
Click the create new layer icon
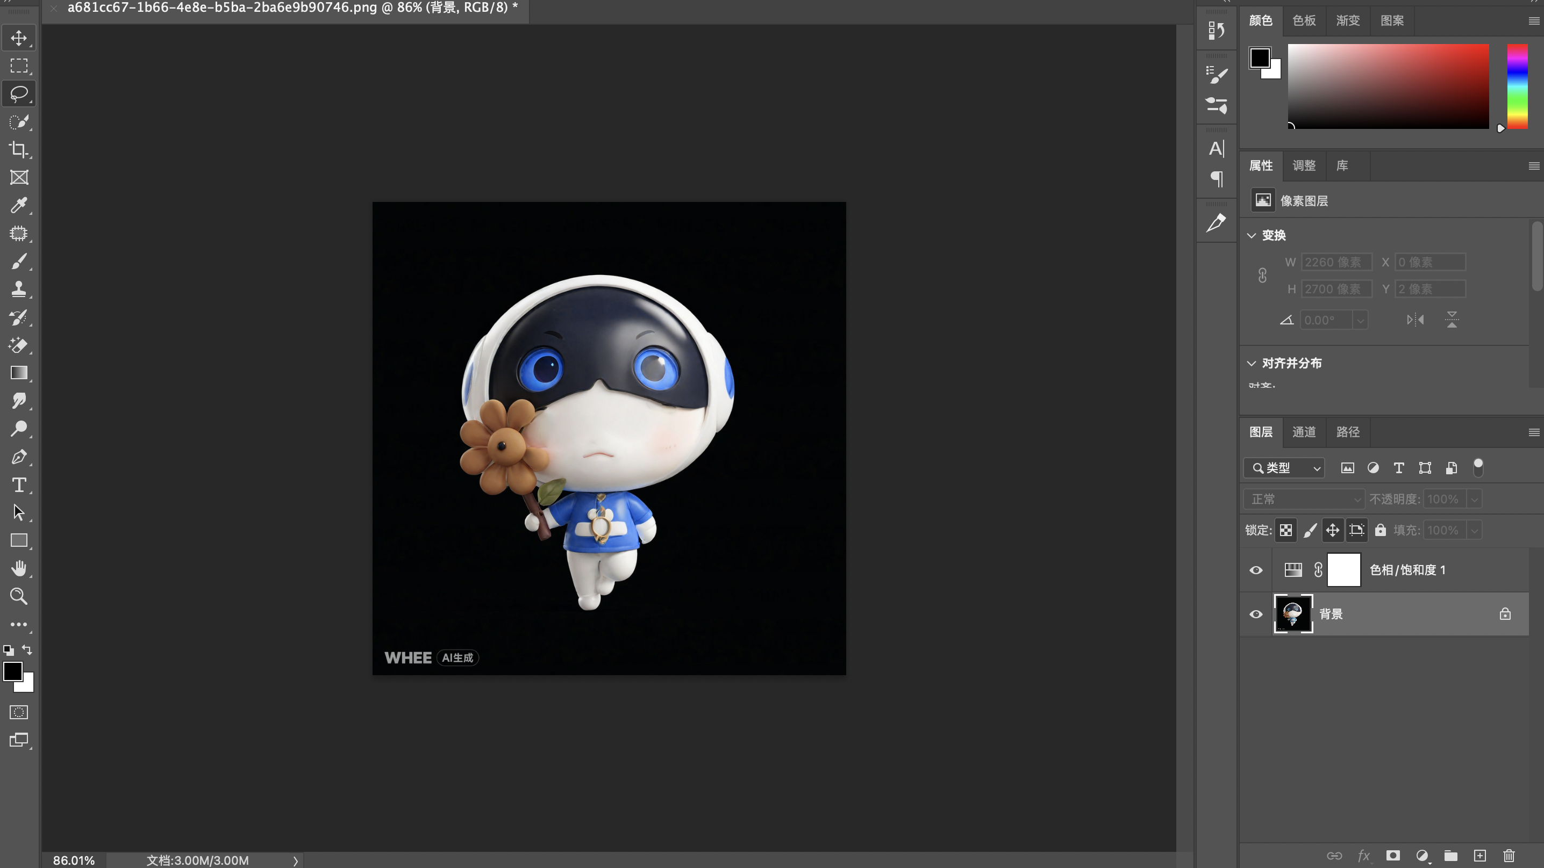click(x=1480, y=856)
